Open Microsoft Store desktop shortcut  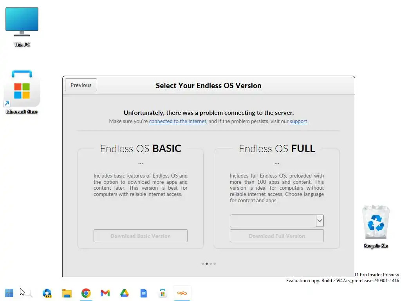pos(22,92)
